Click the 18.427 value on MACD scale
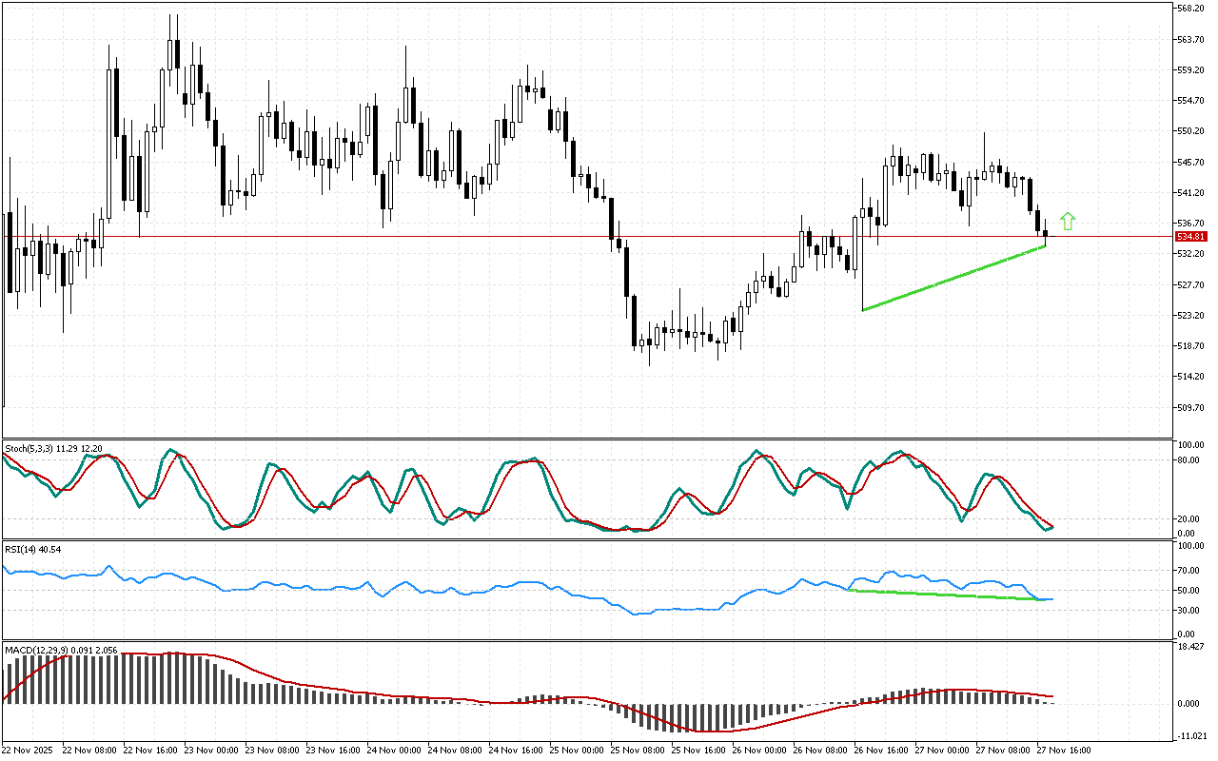The width and height of the screenshot is (1218, 761). (1191, 647)
